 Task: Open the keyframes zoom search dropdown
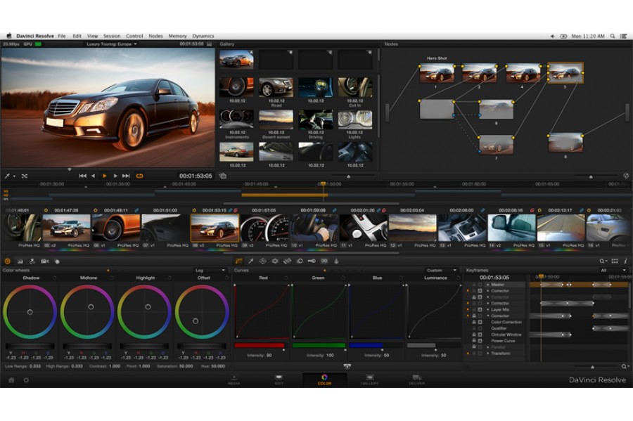(x=625, y=367)
